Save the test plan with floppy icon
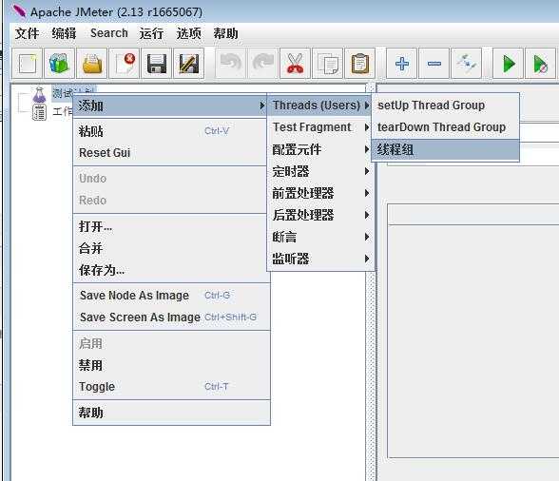Screen dimensions: 559x481 tap(157, 64)
